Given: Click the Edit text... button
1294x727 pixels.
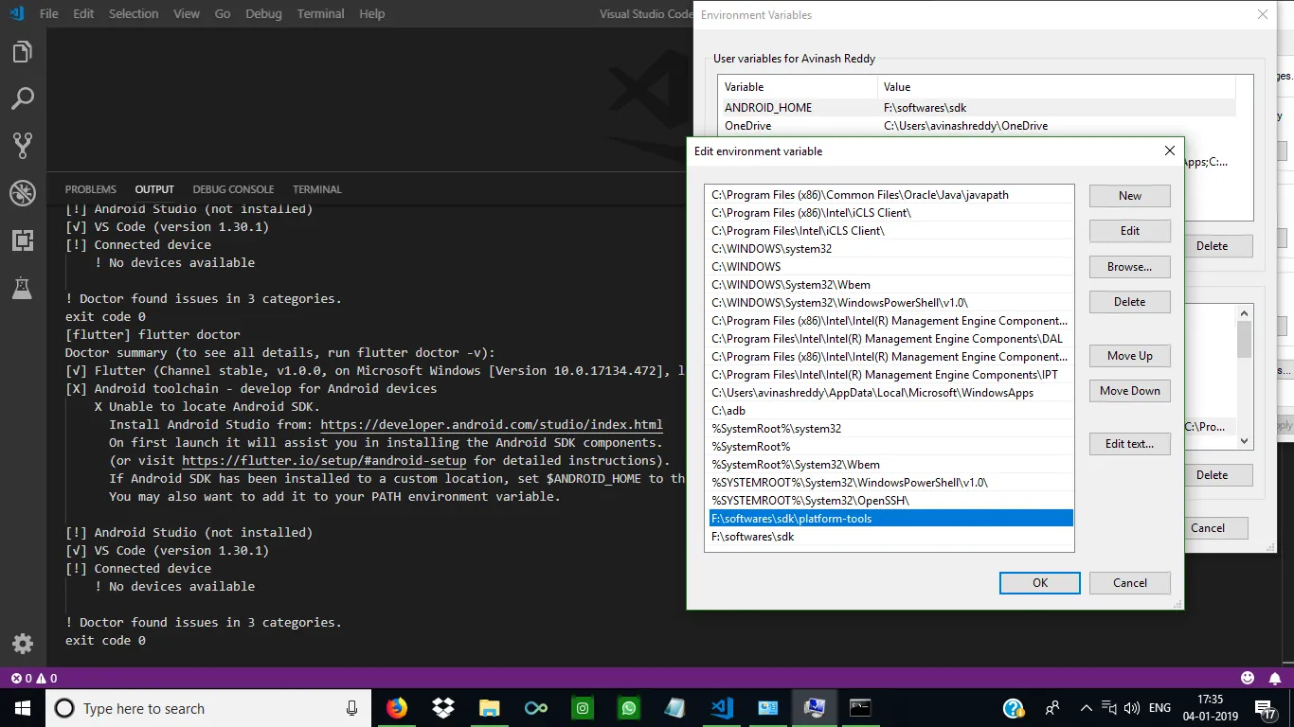Looking at the screenshot, I should (x=1130, y=444).
